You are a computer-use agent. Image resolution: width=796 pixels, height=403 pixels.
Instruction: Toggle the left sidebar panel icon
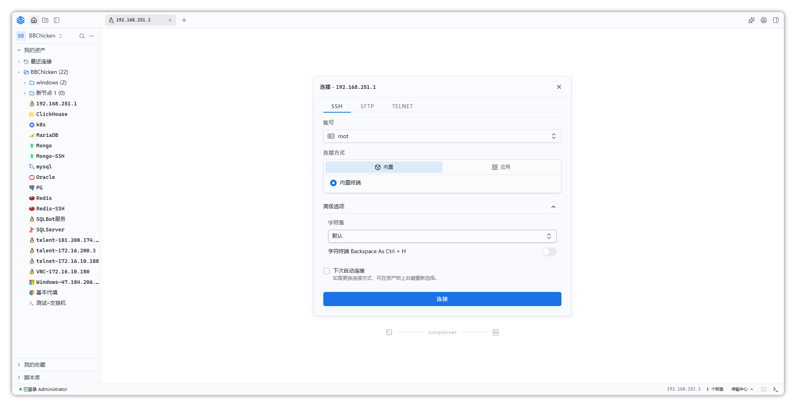(57, 20)
